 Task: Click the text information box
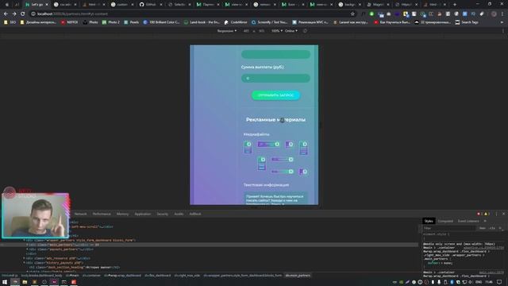pos(275,199)
